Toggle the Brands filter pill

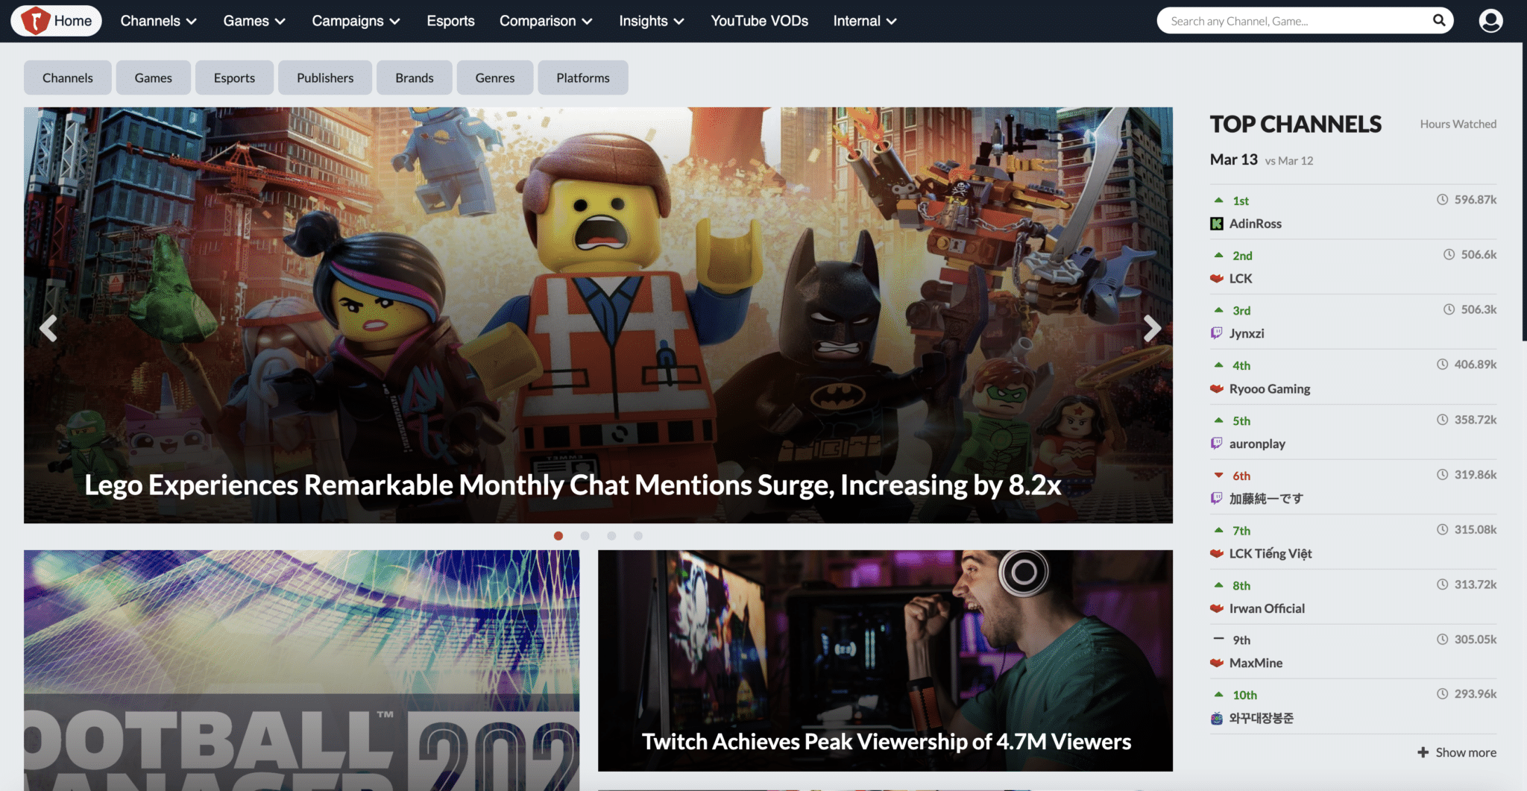coord(415,78)
